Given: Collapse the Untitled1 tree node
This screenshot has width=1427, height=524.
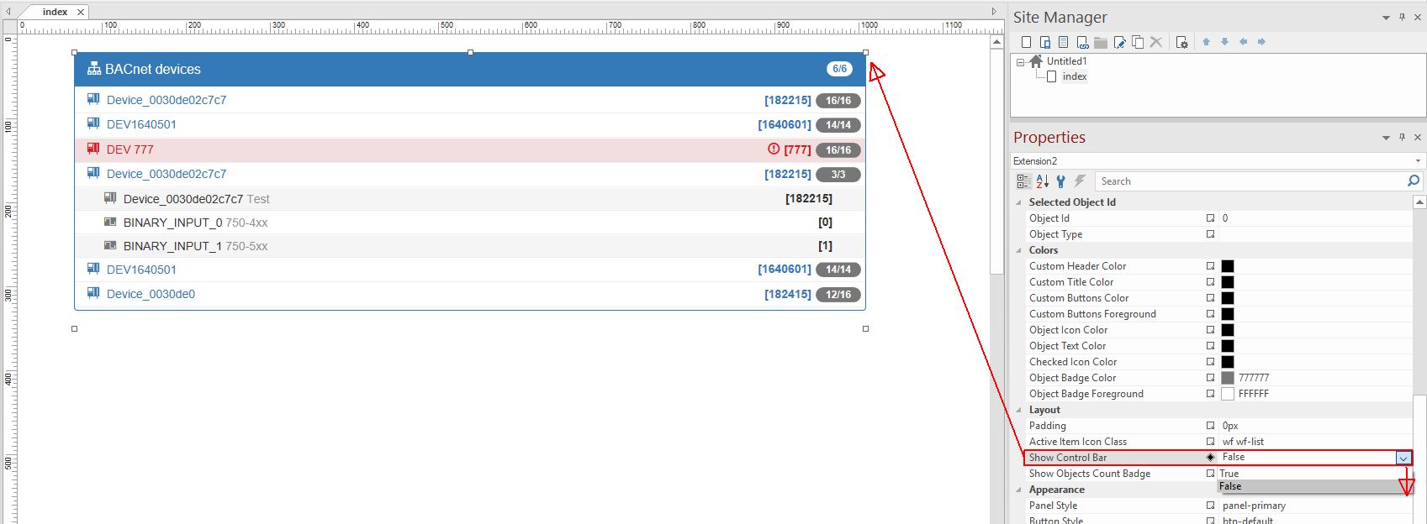Looking at the screenshot, I should pyautogui.click(x=1020, y=62).
